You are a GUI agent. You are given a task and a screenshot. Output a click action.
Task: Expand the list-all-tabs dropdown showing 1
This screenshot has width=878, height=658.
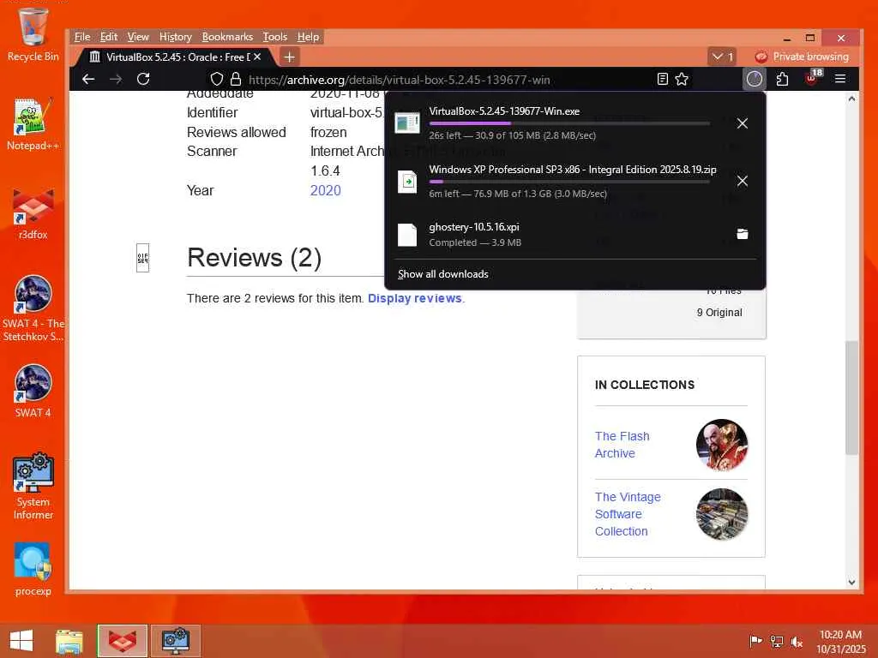722,57
